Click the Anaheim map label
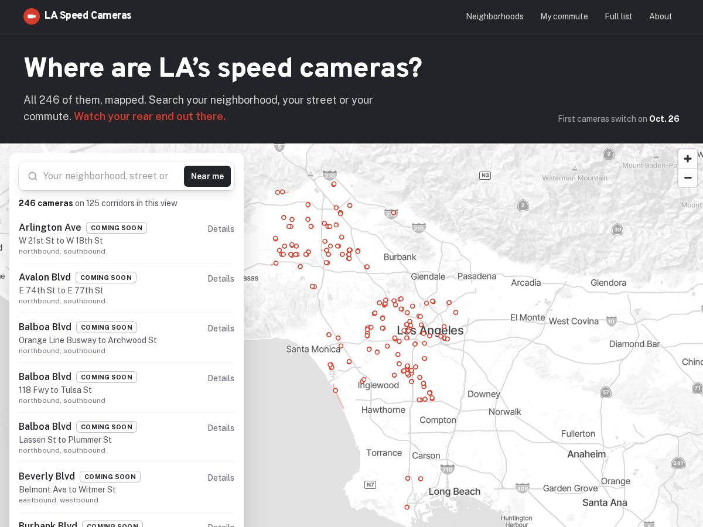 tap(586, 454)
